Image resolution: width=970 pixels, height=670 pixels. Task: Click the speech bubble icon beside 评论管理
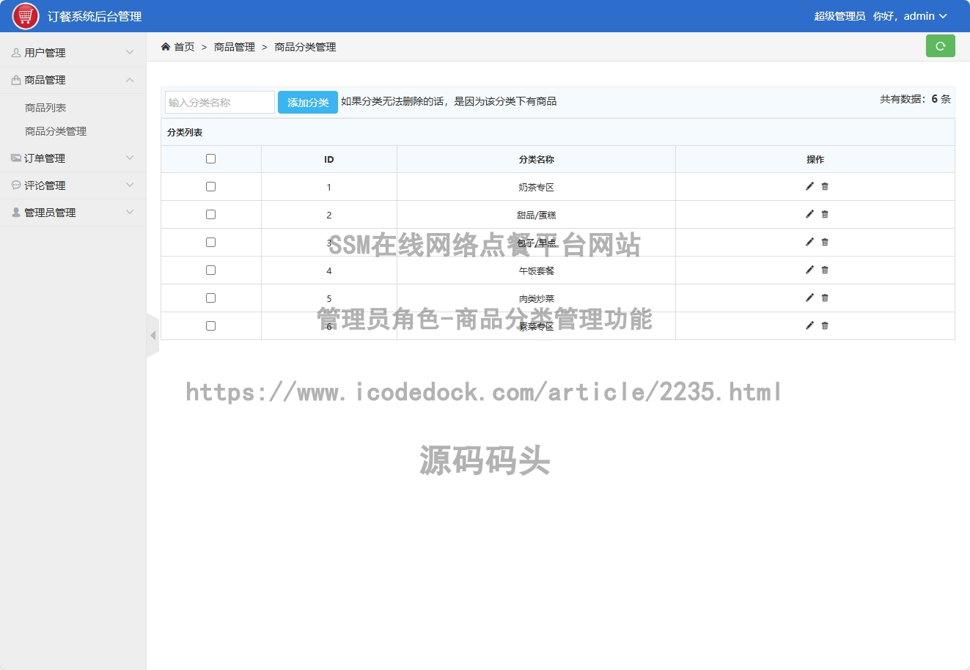pos(16,185)
